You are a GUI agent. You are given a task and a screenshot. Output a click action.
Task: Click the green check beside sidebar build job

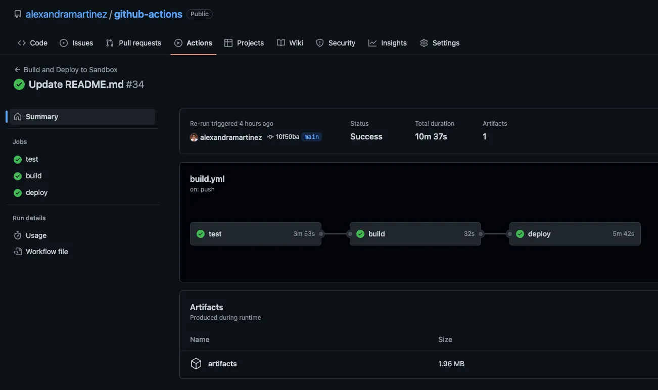18,176
